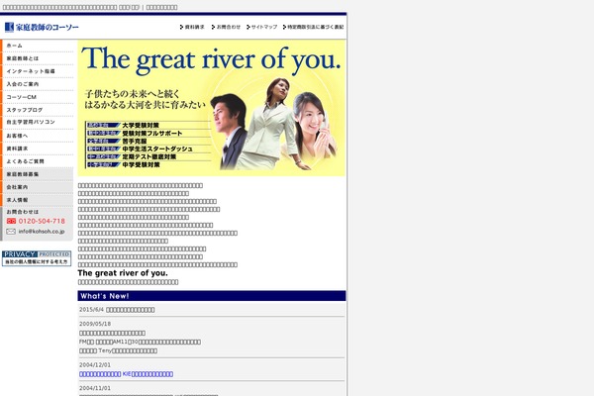Click the 2015/6/4 news entry
Image resolution: width=594 pixels, height=396 pixels.
117,310
